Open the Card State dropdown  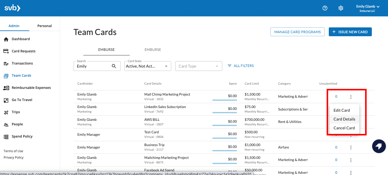pos(148,66)
